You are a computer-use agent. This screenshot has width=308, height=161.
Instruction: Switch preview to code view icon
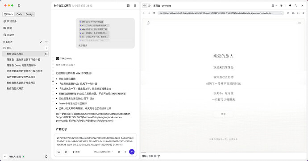click(x=144, y=6)
